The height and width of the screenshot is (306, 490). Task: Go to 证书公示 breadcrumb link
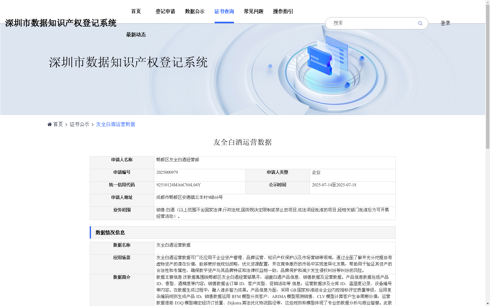pyautogui.click(x=79, y=124)
